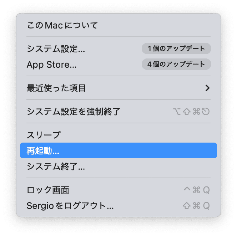Select Sergioをログアウト... menu item
The height and width of the screenshot is (236, 237).
tap(70, 206)
